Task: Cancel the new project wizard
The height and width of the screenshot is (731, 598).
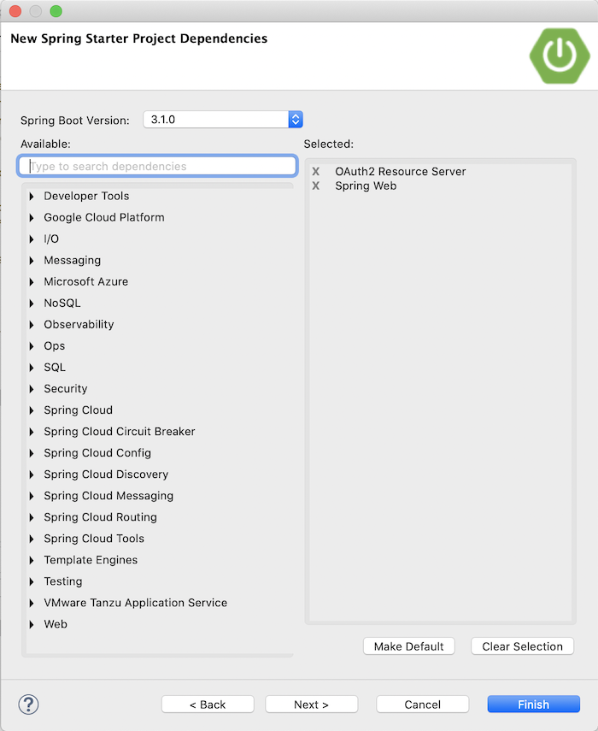Action: (422, 704)
